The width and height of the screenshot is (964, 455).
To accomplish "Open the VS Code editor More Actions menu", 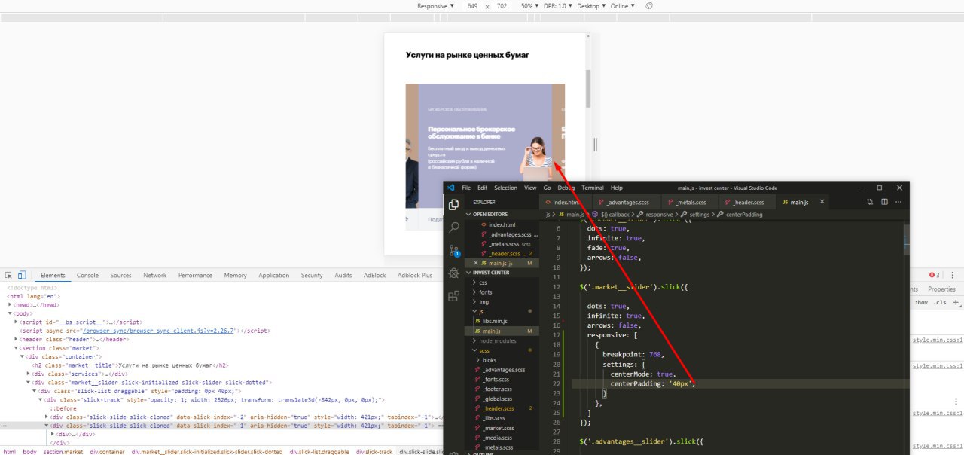I will [898, 202].
